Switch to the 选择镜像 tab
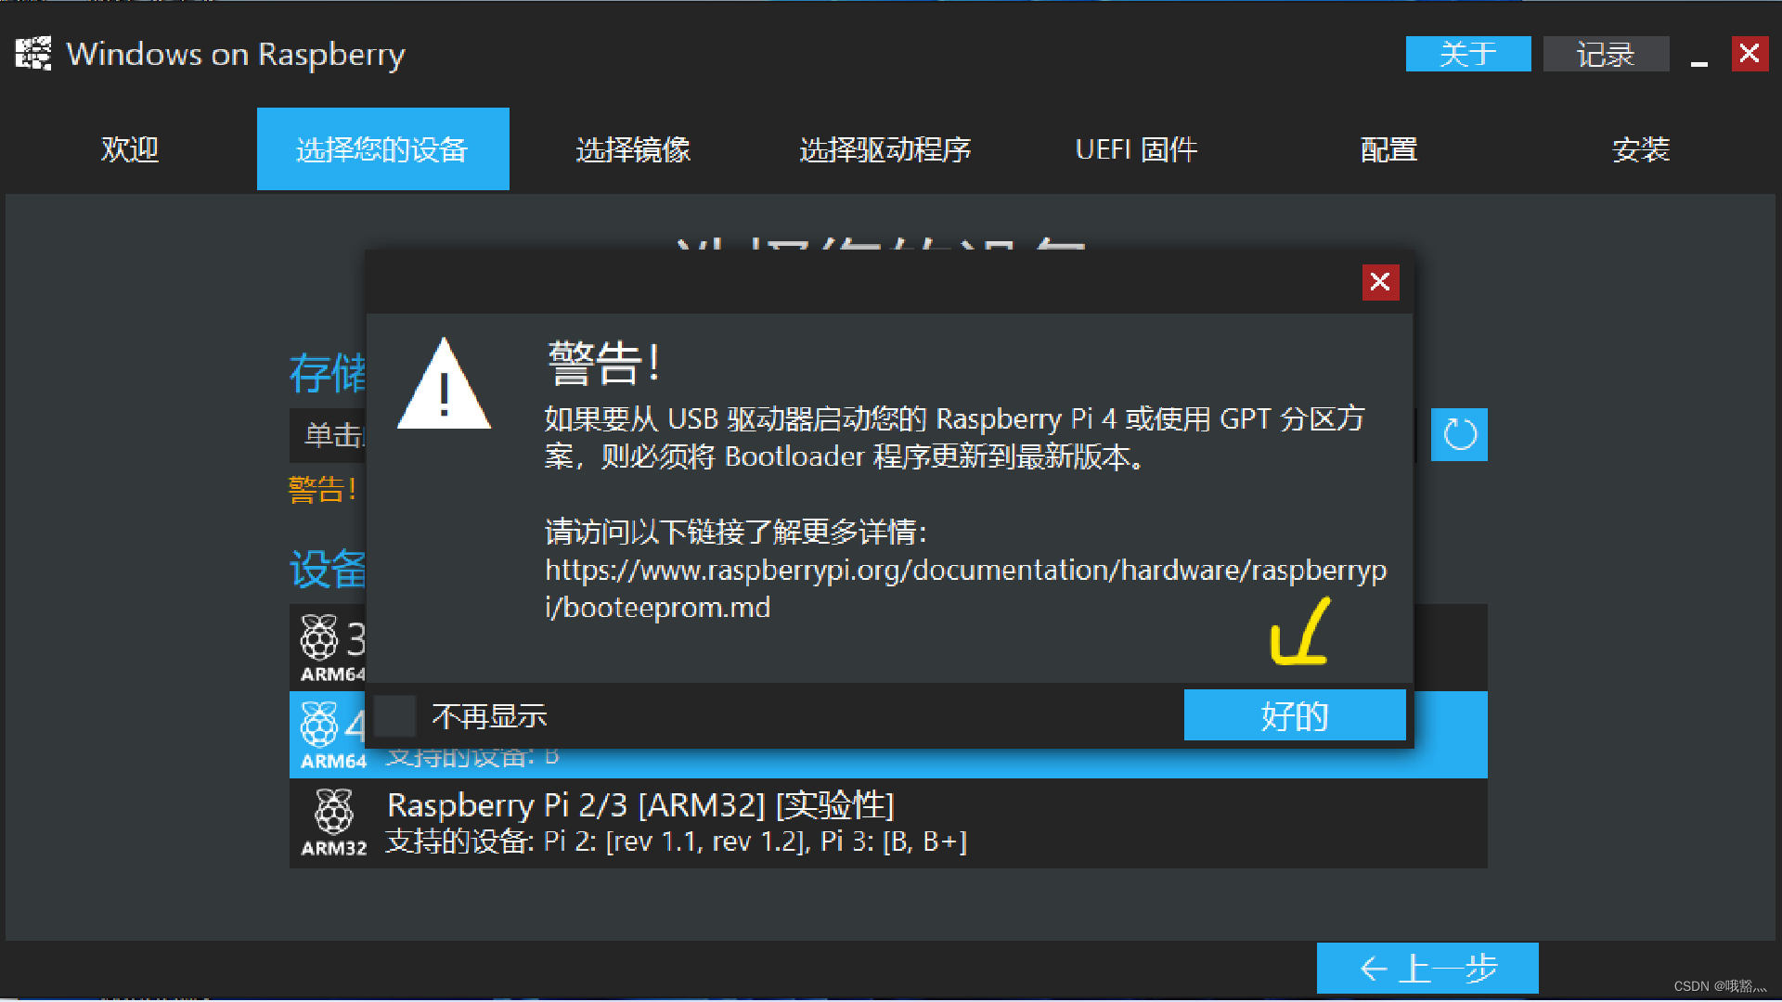1782x1002 pixels. 633,149
